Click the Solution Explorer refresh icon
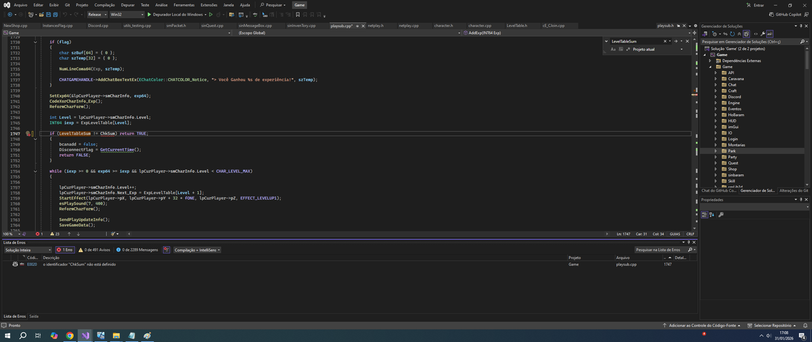The image size is (812, 342). coord(734,33)
